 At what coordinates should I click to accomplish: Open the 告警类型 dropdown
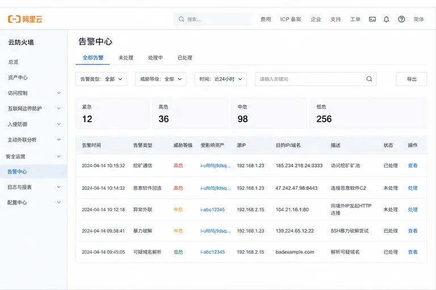click(x=101, y=79)
